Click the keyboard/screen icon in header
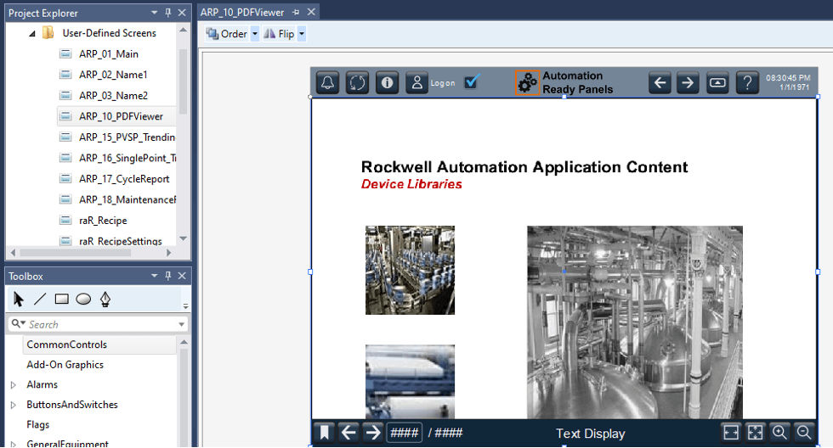This screenshot has width=833, height=448. tap(717, 82)
